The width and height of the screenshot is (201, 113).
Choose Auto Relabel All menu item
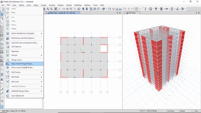24,96
